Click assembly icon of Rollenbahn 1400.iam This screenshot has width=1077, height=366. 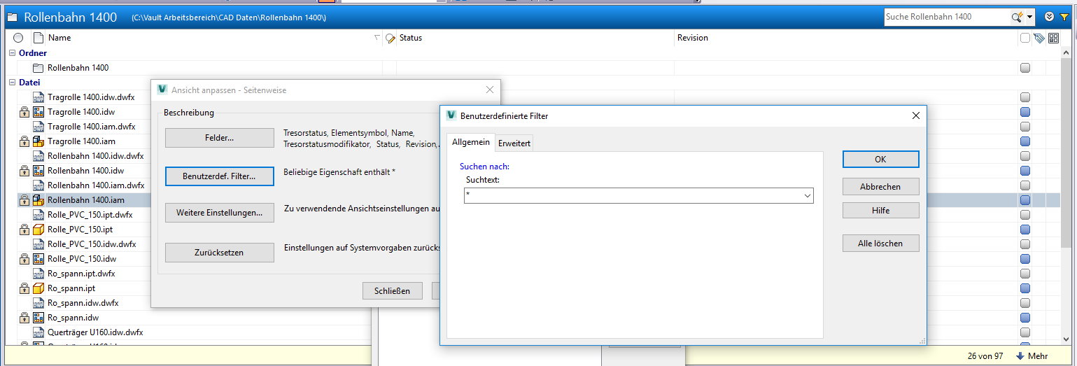(x=38, y=200)
